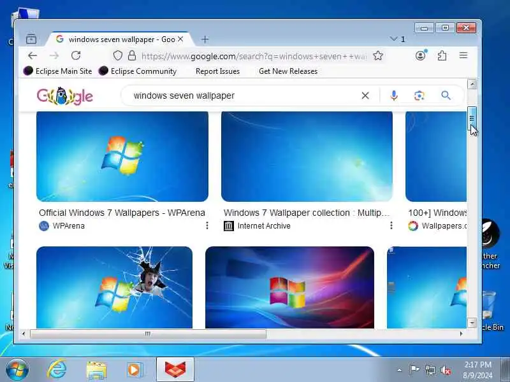The height and width of the screenshot is (382, 510).
Task: Click the Internet Archive source label
Action: [264, 226]
